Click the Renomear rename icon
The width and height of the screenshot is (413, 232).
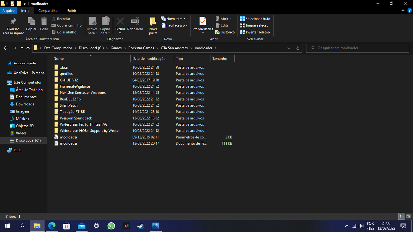coord(135,24)
